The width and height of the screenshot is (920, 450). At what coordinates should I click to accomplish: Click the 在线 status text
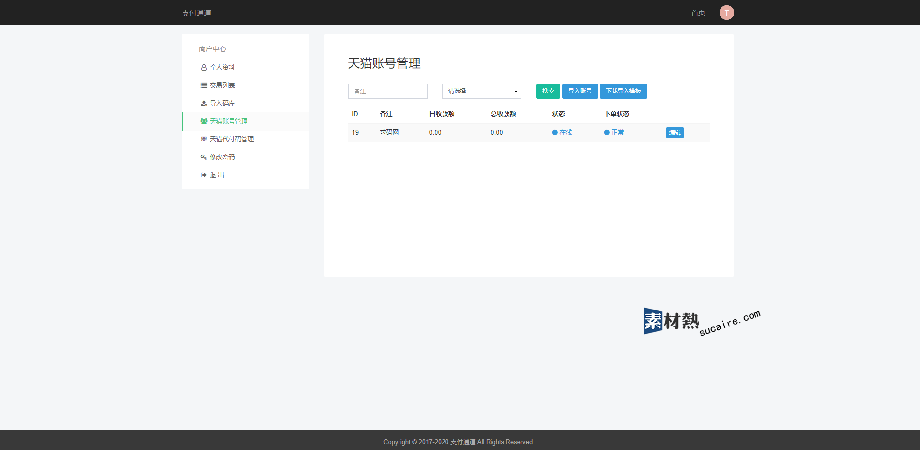coord(566,133)
